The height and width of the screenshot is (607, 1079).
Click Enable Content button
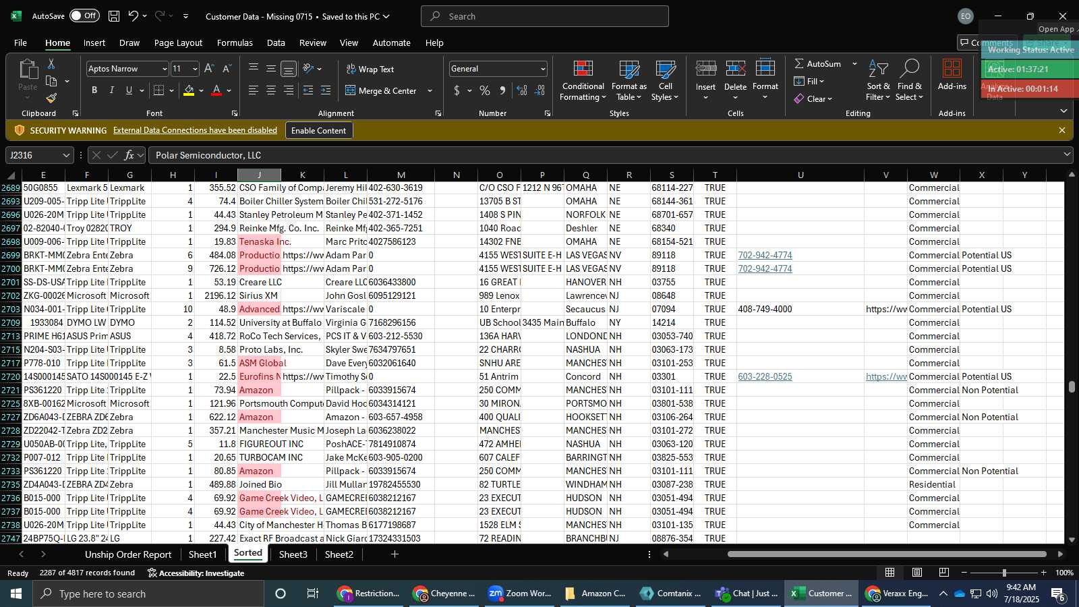(x=318, y=130)
